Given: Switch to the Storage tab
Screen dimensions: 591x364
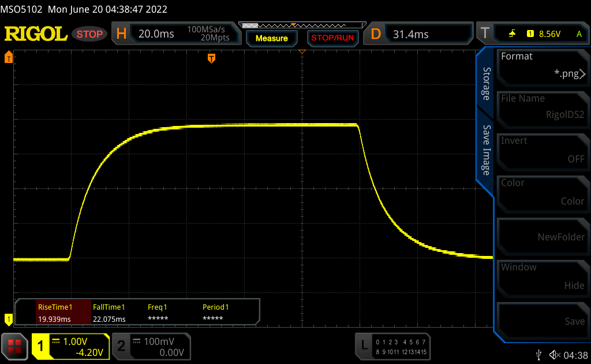Looking at the screenshot, I should (x=486, y=84).
